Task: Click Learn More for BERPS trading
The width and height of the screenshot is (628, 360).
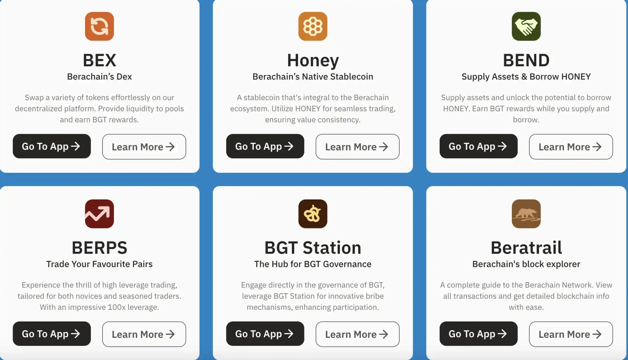Action: click(144, 334)
